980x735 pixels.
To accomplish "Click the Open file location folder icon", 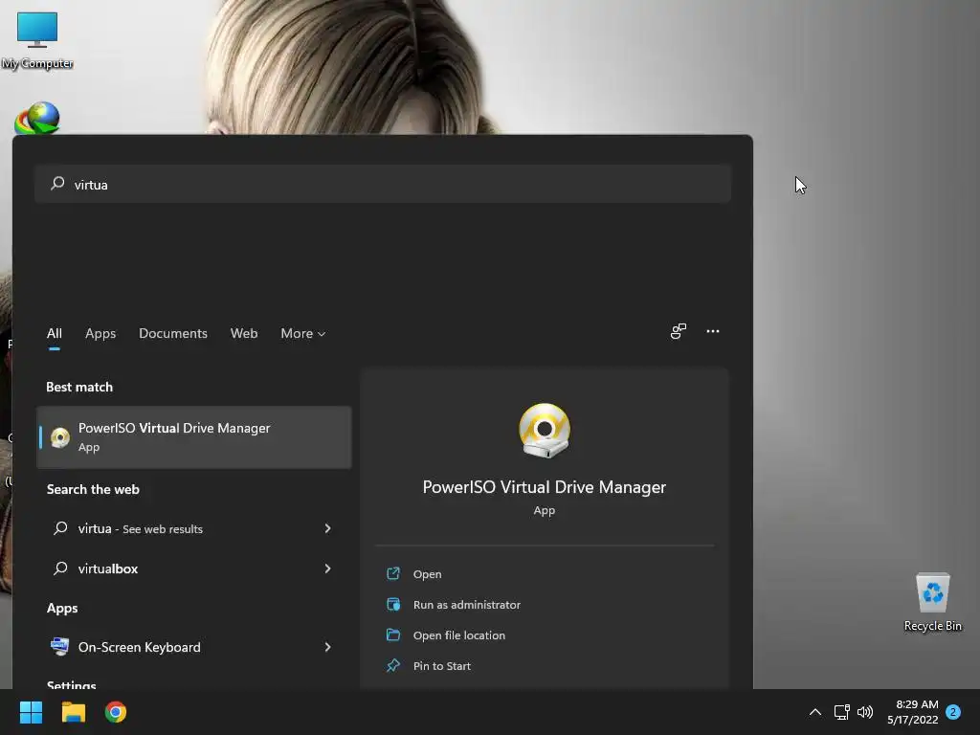I will 393,635.
